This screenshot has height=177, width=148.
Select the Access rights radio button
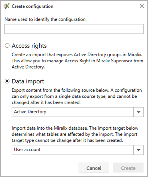(7, 45)
